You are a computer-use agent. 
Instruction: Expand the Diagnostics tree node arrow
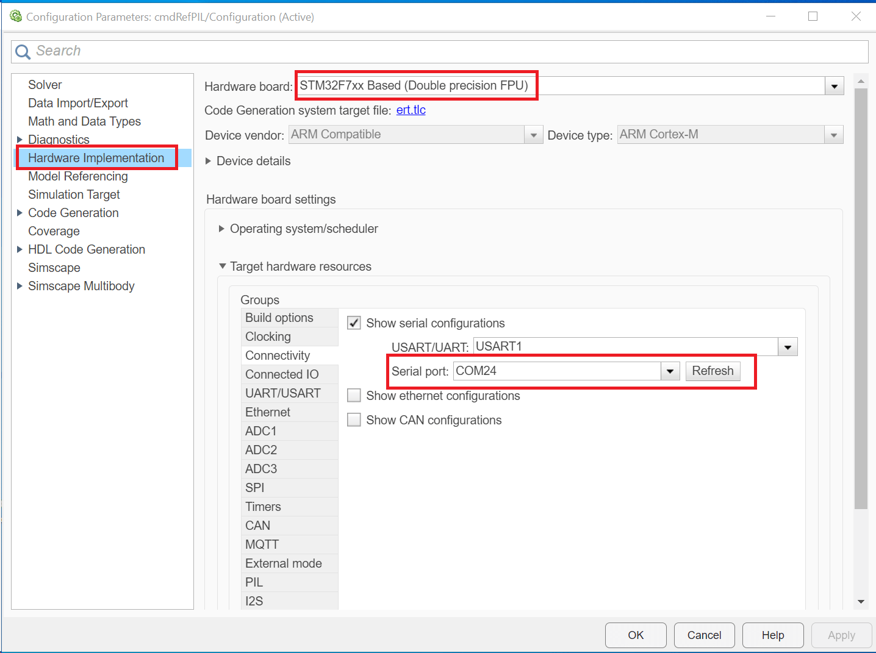pyautogui.click(x=20, y=140)
